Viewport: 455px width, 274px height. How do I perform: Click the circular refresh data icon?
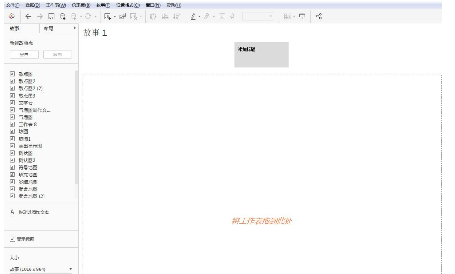click(x=88, y=17)
